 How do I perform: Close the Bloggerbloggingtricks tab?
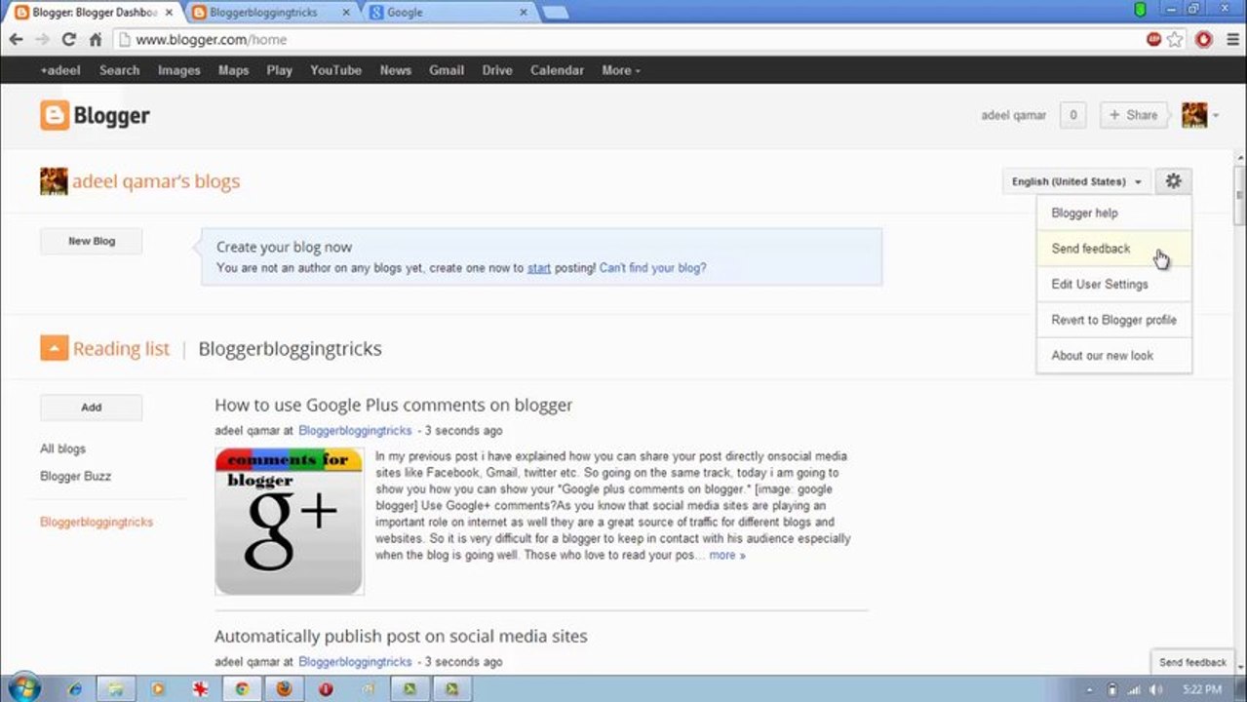pyautogui.click(x=345, y=13)
